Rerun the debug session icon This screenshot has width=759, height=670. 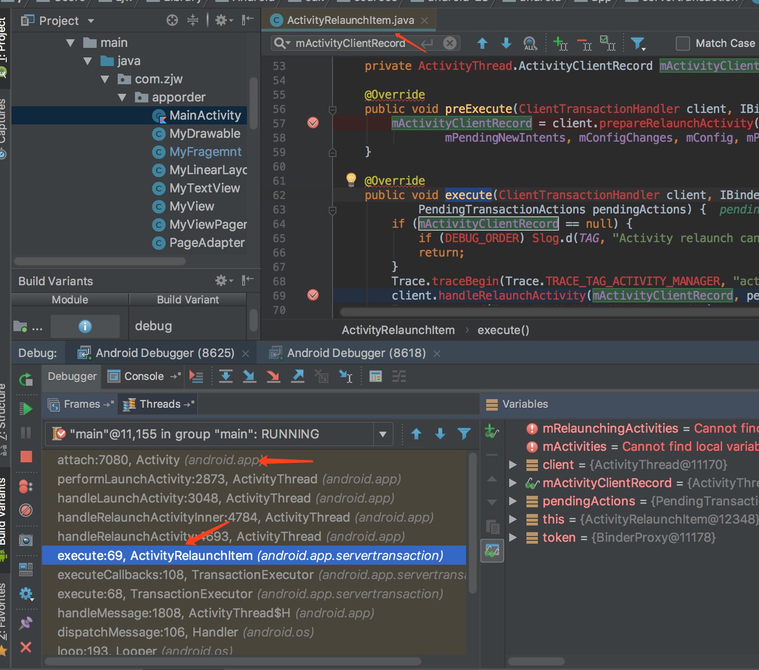pyautogui.click(x=26, y=380)
